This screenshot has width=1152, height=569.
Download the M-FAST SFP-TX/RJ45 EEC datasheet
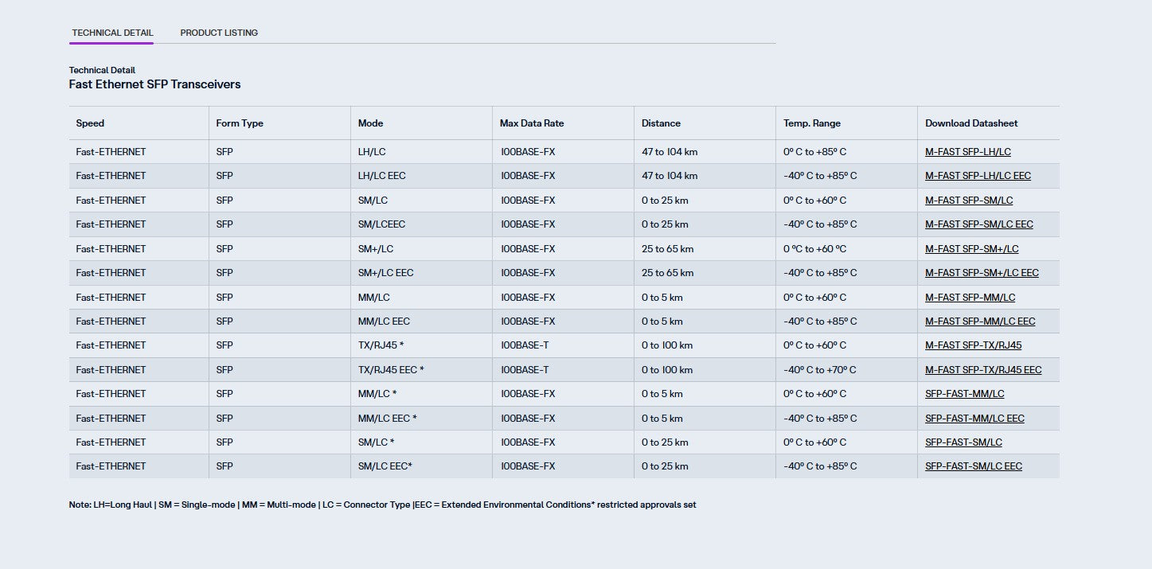point(983,370)
